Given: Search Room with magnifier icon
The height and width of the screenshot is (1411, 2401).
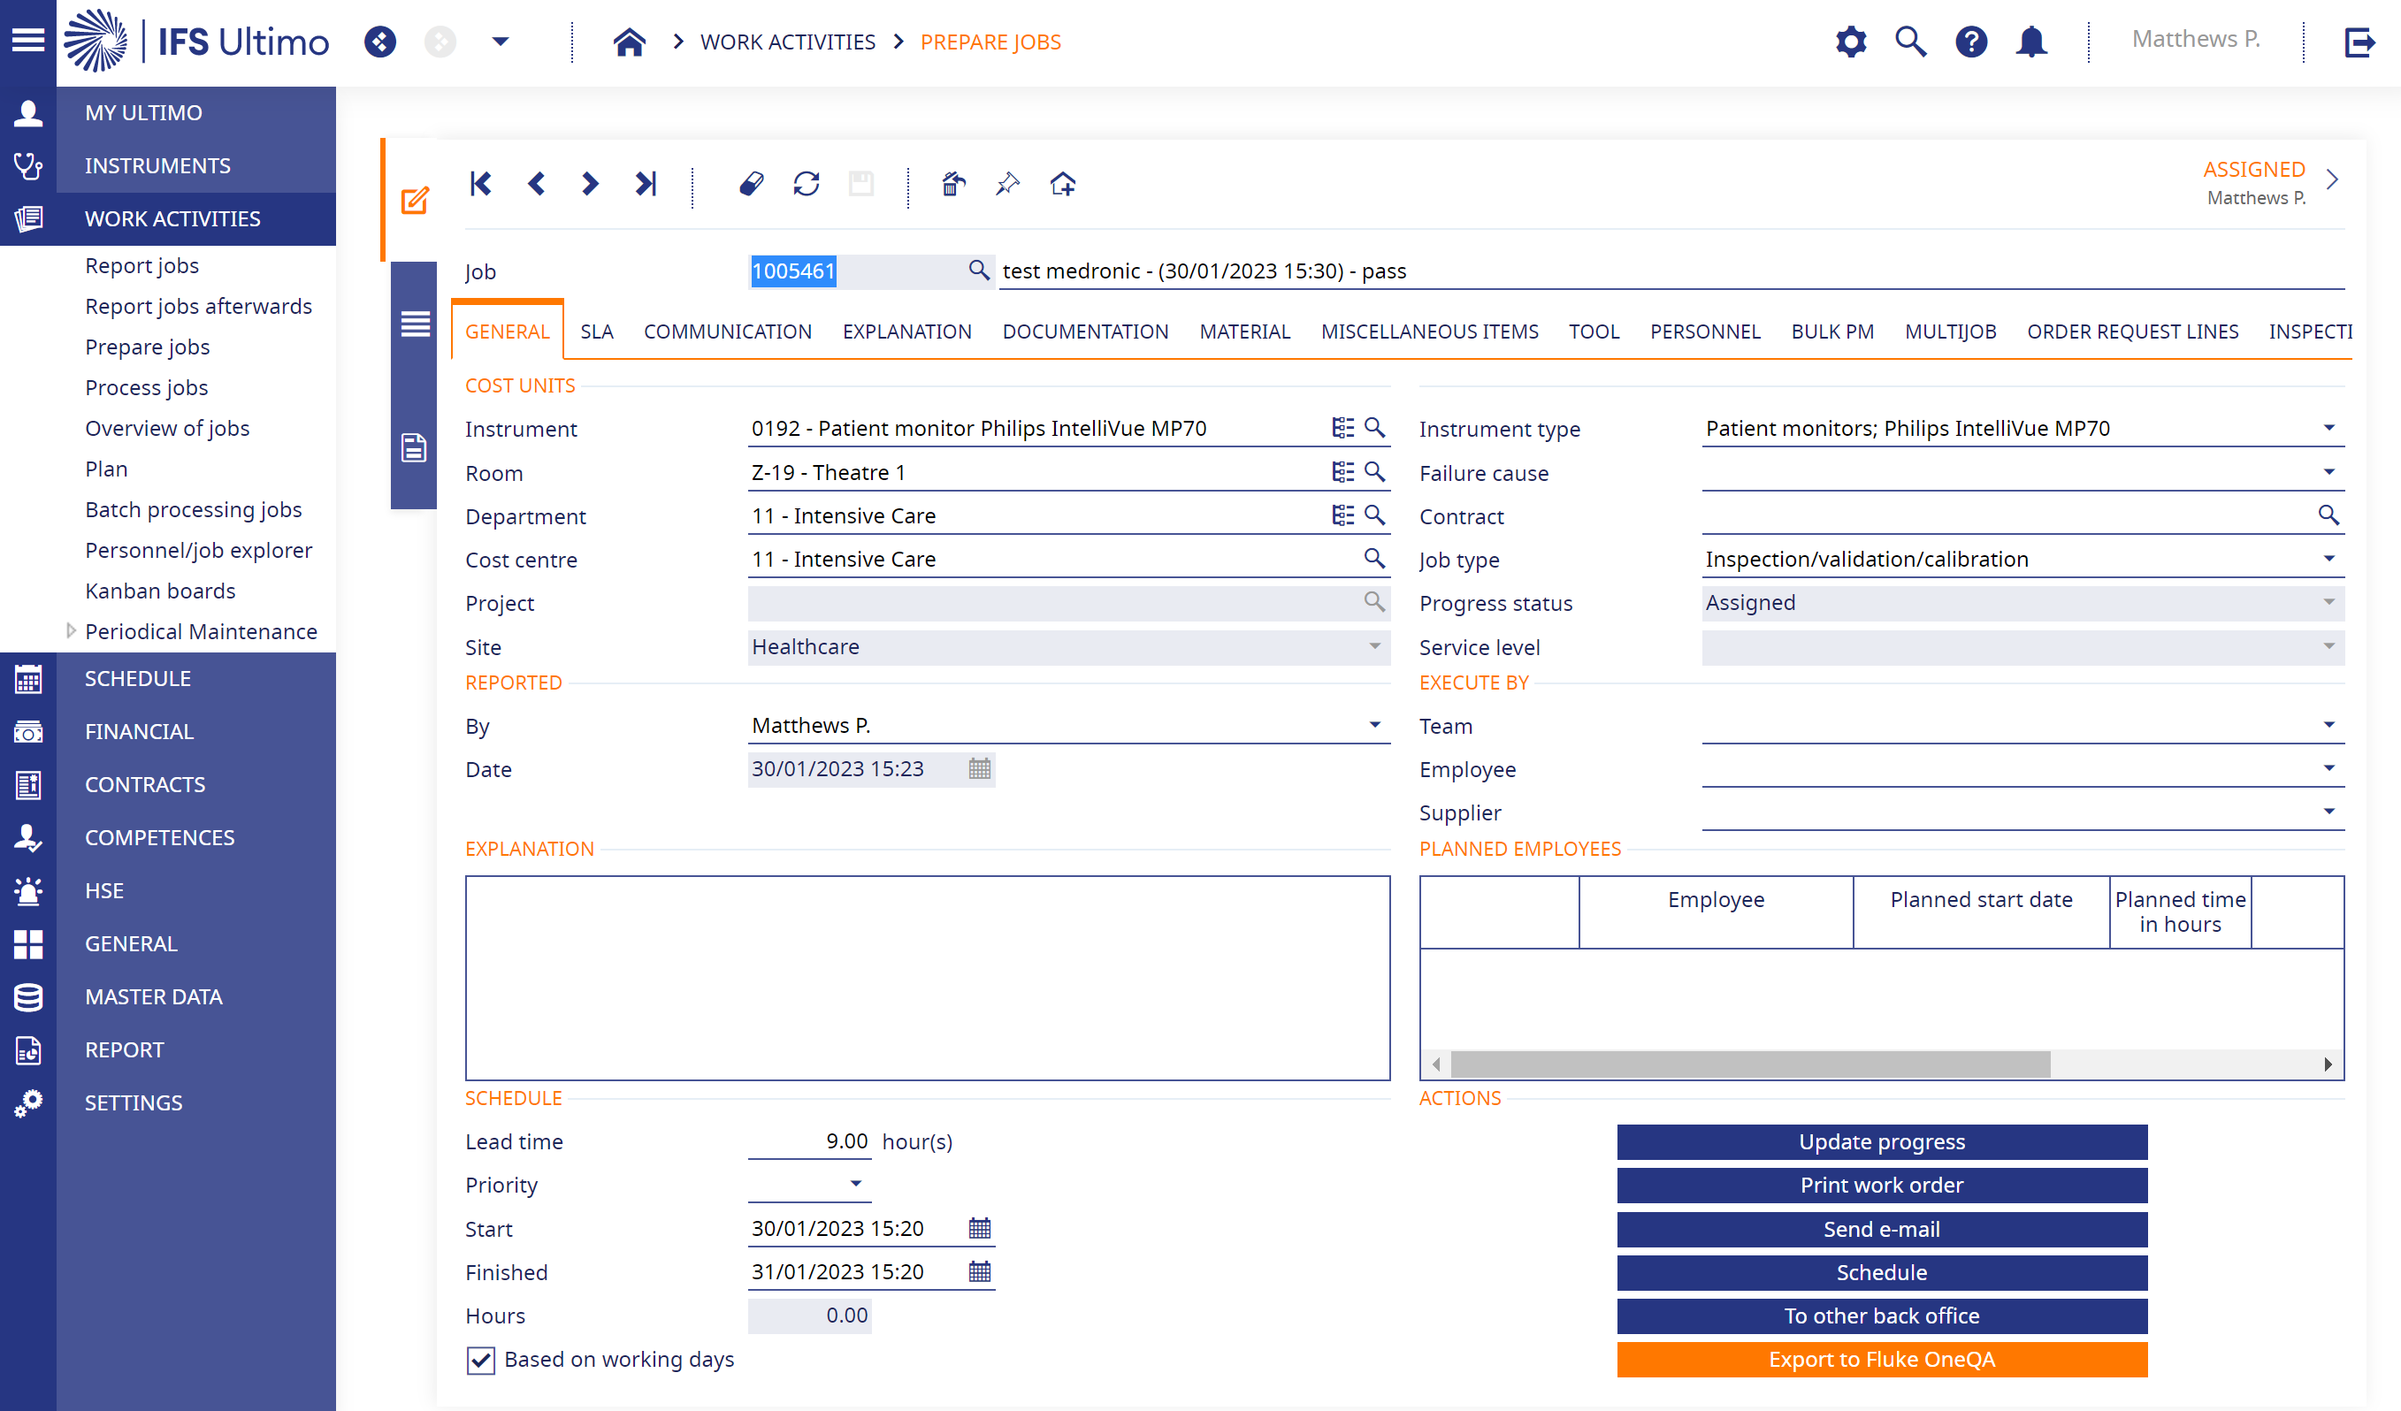Looking at the screenshot, I should click(1374, 471).
